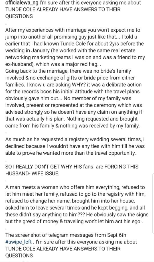This screenshot has width=154, height=262.
Task: Open the officialewa_ng profile username
Action: click(22, 3)
